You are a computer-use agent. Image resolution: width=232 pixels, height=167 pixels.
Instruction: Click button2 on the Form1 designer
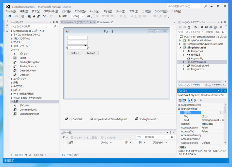click(x=91, y=53)
